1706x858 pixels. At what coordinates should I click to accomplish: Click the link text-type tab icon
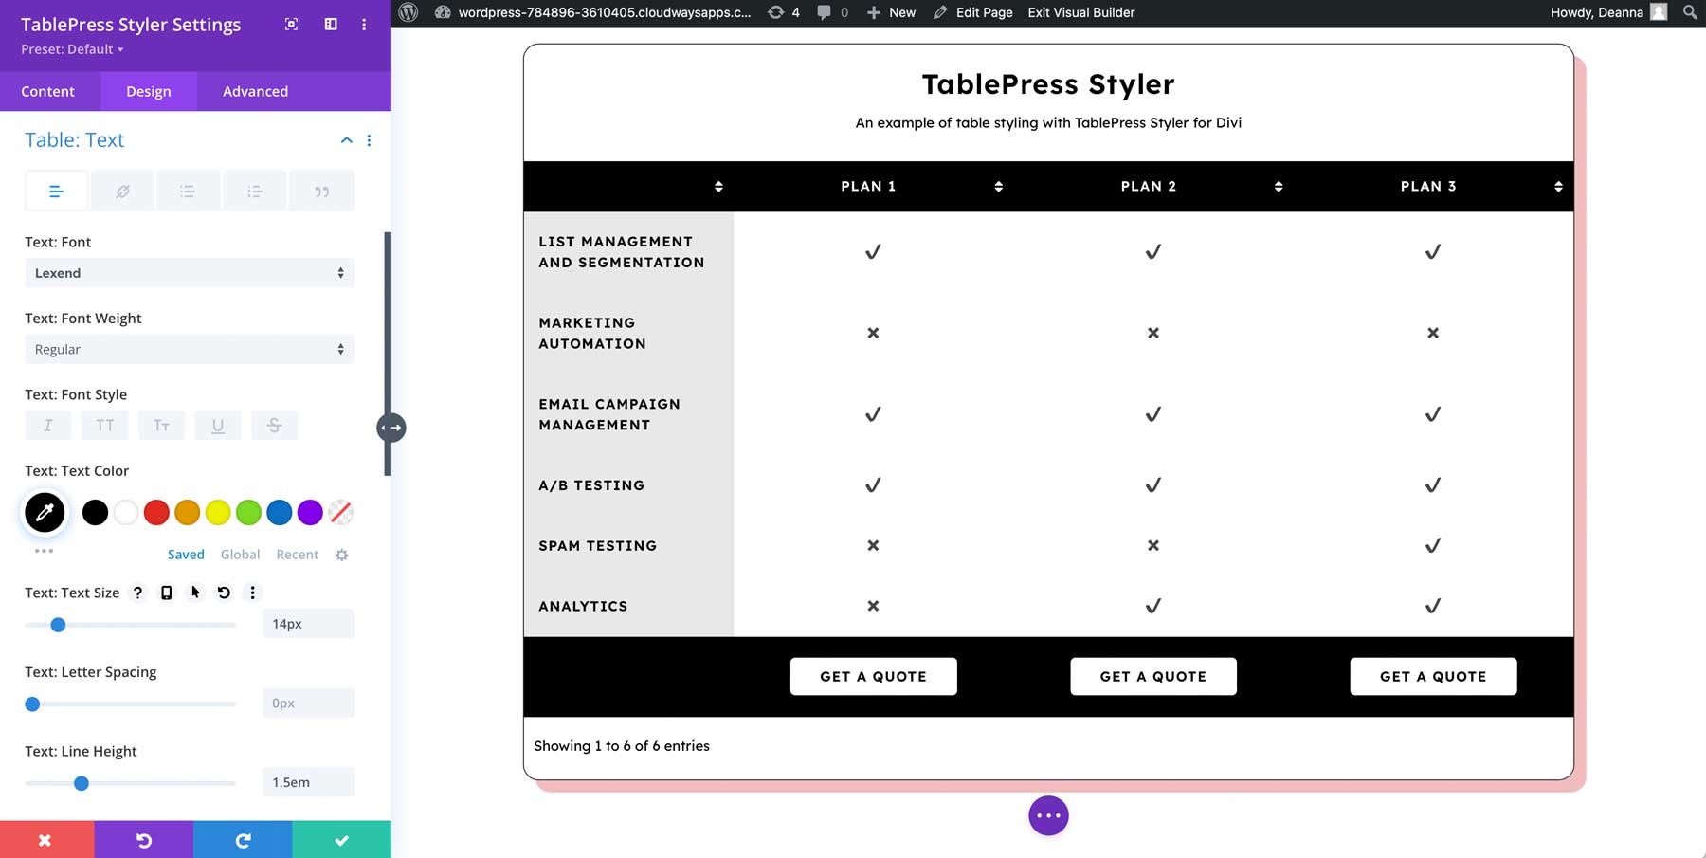122,192
